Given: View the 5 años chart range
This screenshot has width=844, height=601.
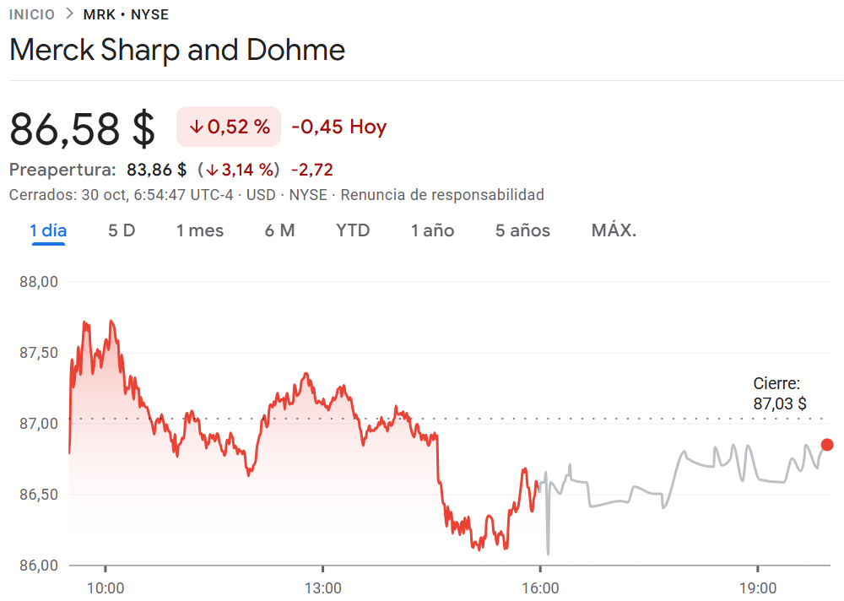Looking at the screenshot, I should tap(522, 230).
